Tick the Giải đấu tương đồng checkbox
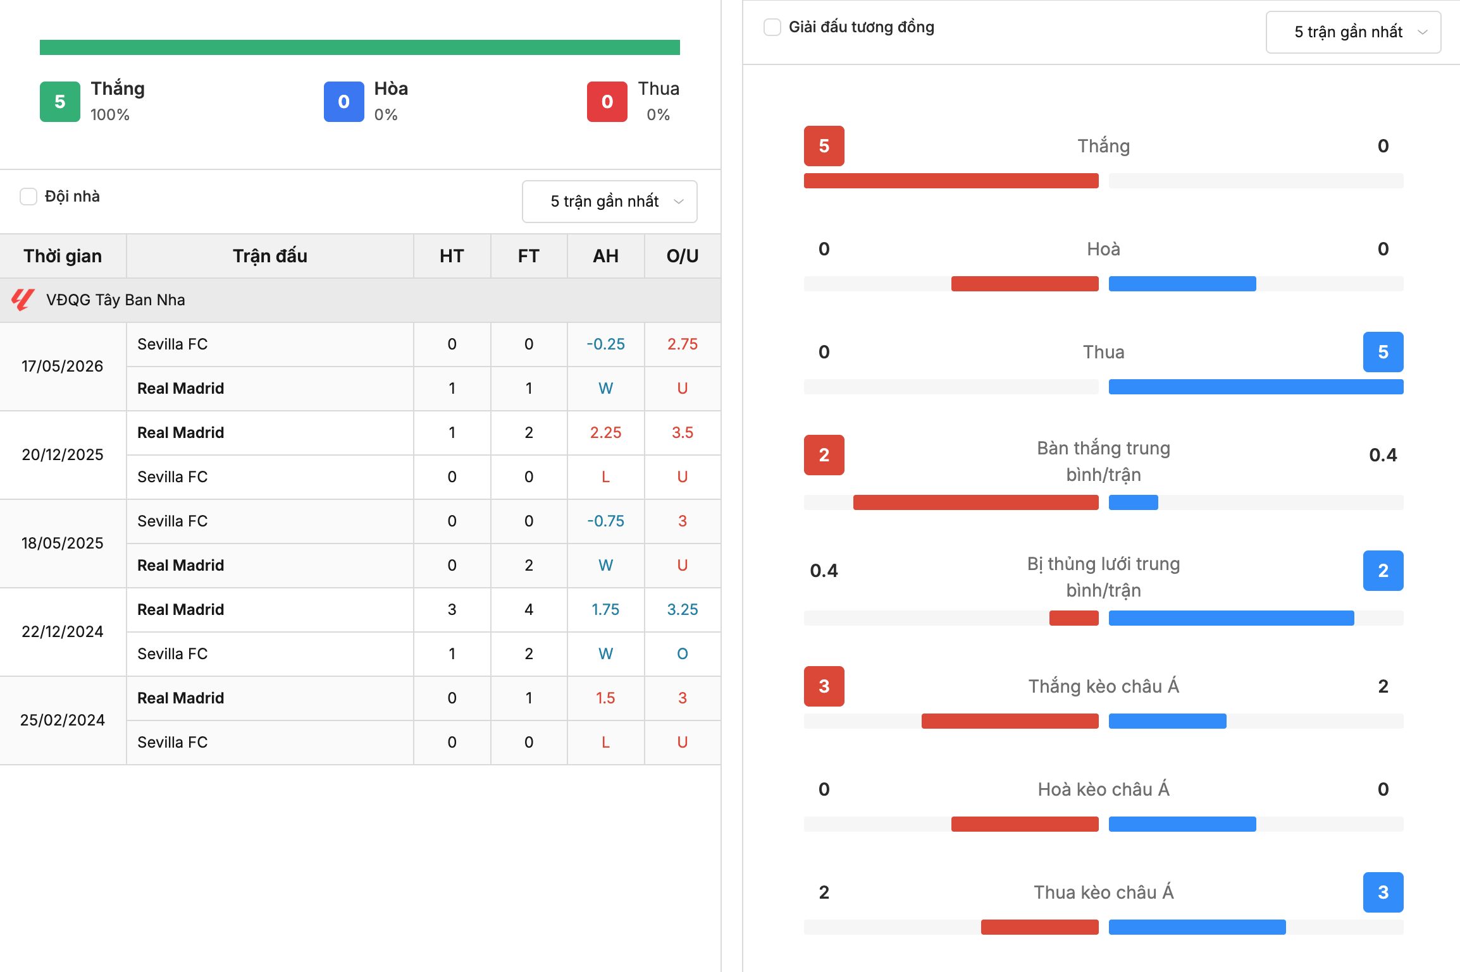 pos(772,27)
